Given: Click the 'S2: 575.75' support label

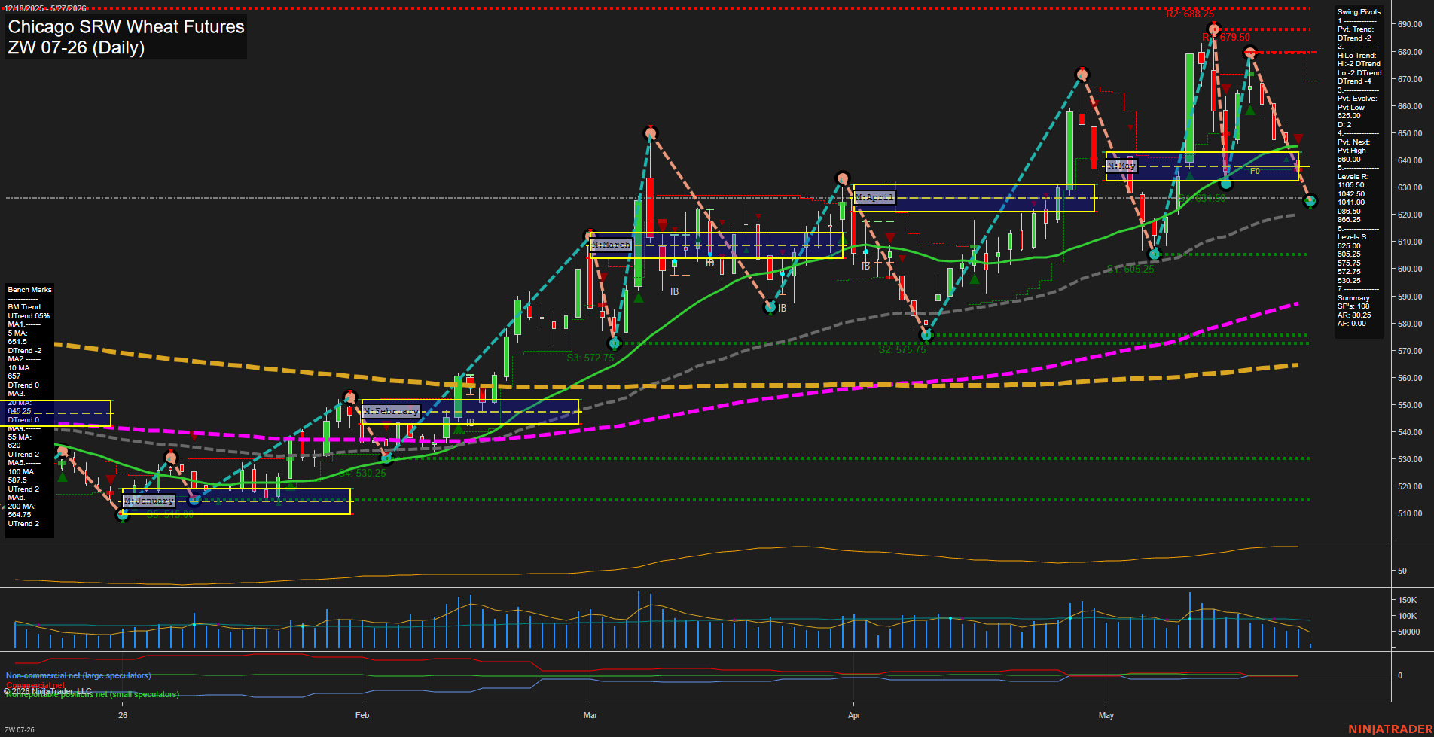Looking at the screenshot, I should 902,349.
